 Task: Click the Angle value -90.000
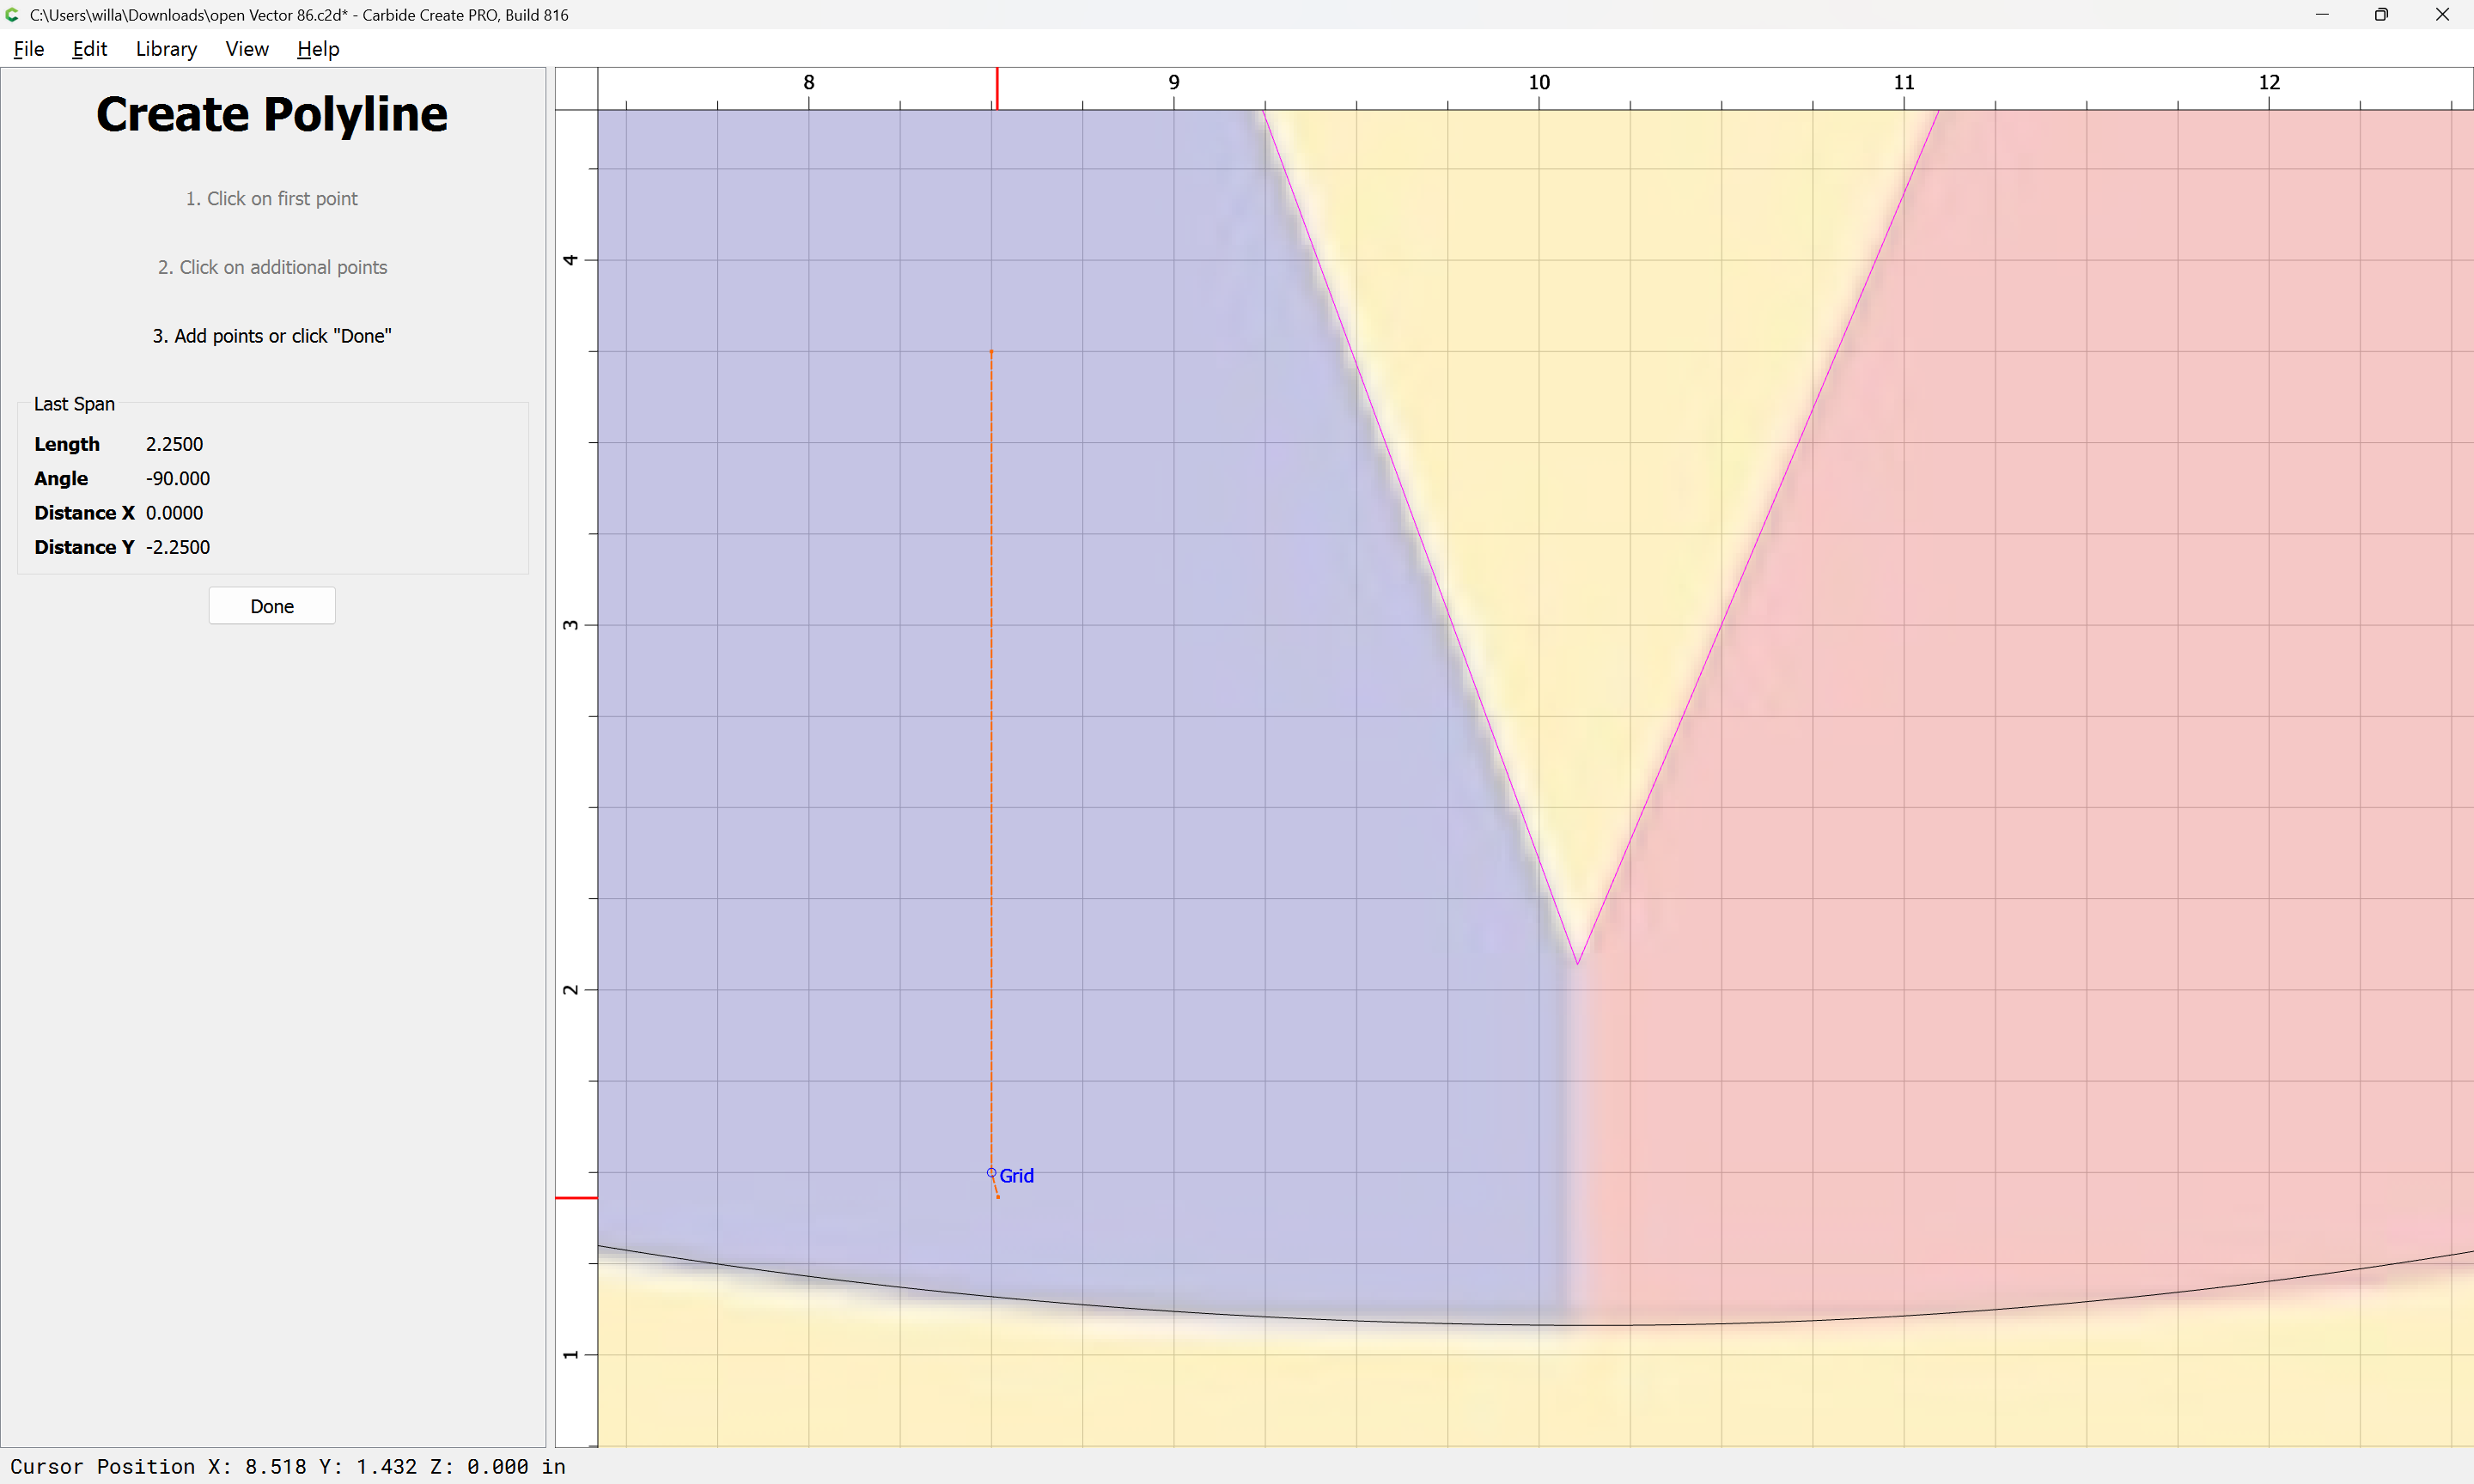pos(178,478)
